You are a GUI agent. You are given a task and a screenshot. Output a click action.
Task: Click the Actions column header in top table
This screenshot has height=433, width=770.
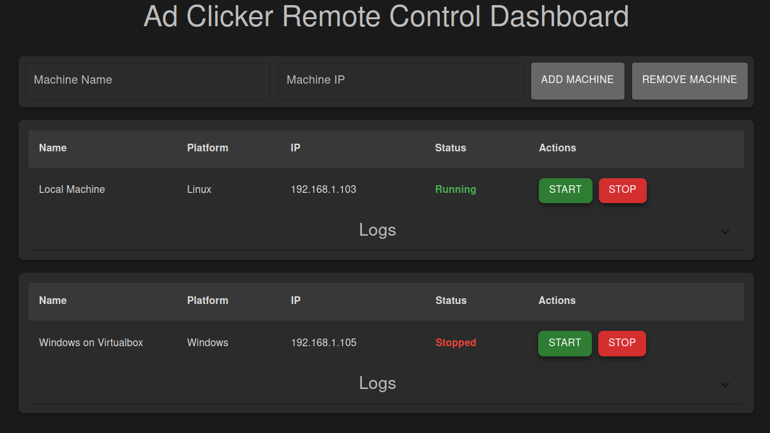tap(557, 148)
